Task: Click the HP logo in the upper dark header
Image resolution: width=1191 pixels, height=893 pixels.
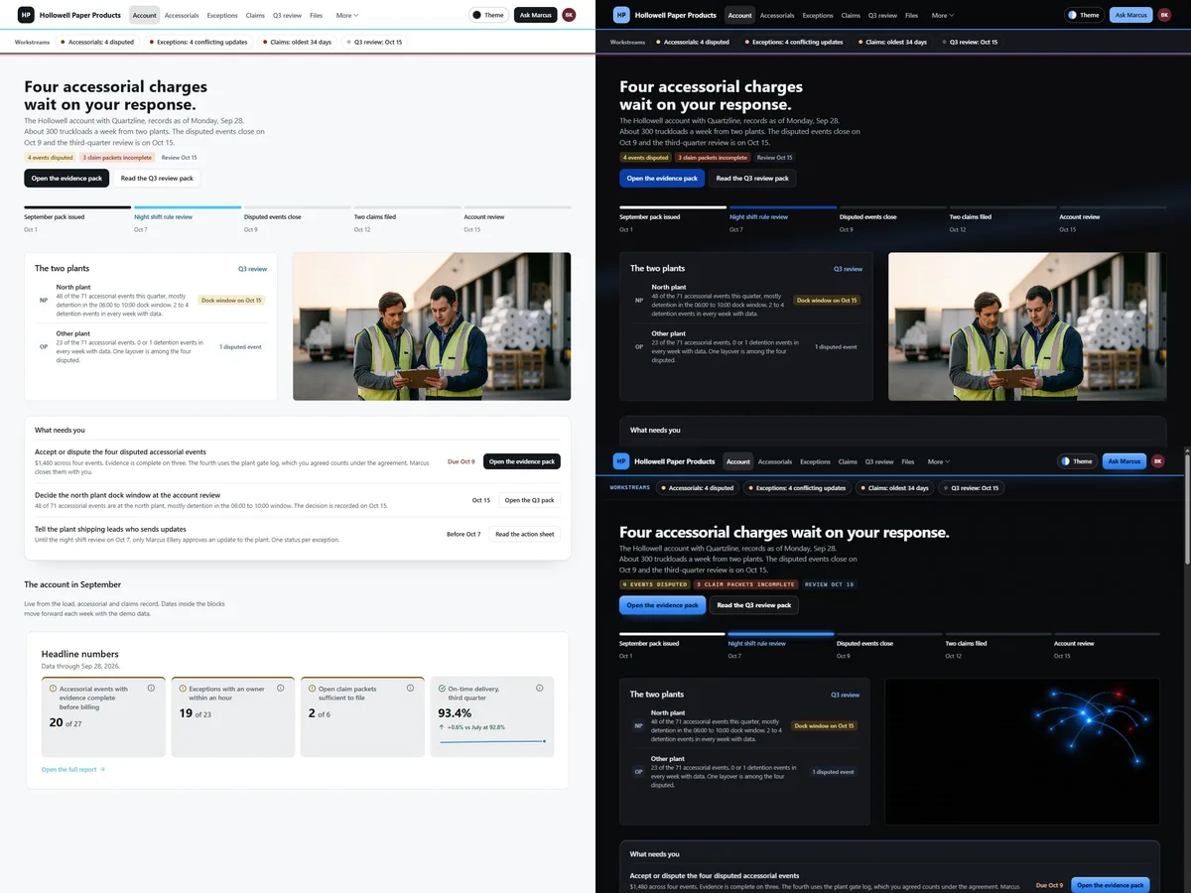Action: click(621, 15)
